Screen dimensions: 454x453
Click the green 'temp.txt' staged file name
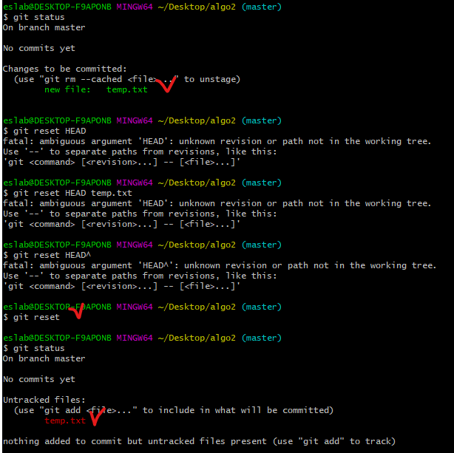coord(127,89)
